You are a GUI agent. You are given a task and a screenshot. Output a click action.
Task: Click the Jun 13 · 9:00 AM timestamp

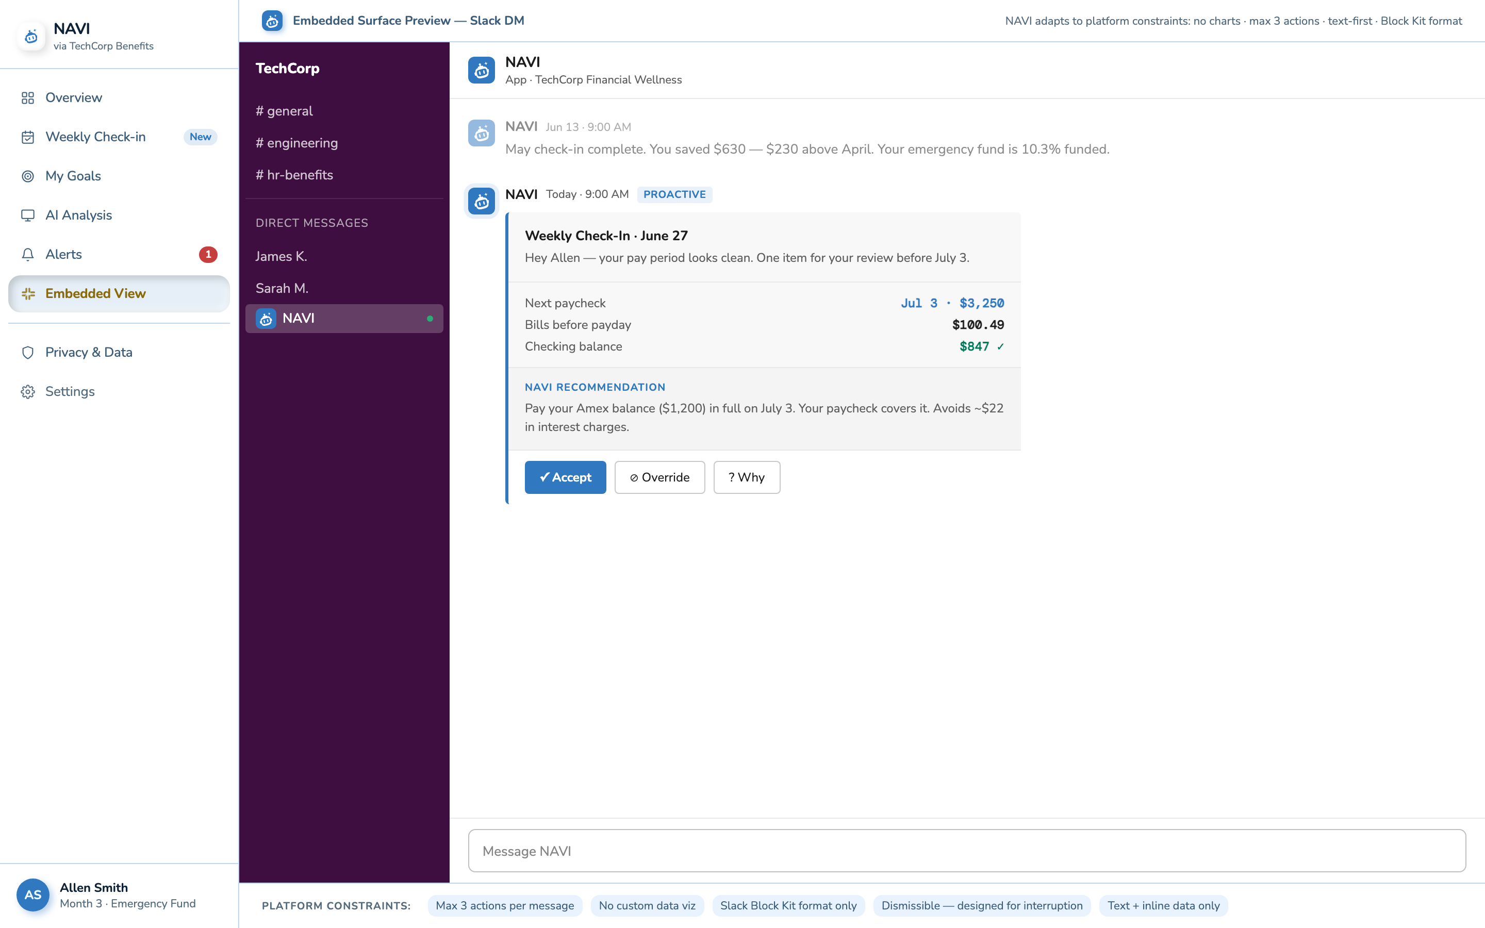[588, 127]
